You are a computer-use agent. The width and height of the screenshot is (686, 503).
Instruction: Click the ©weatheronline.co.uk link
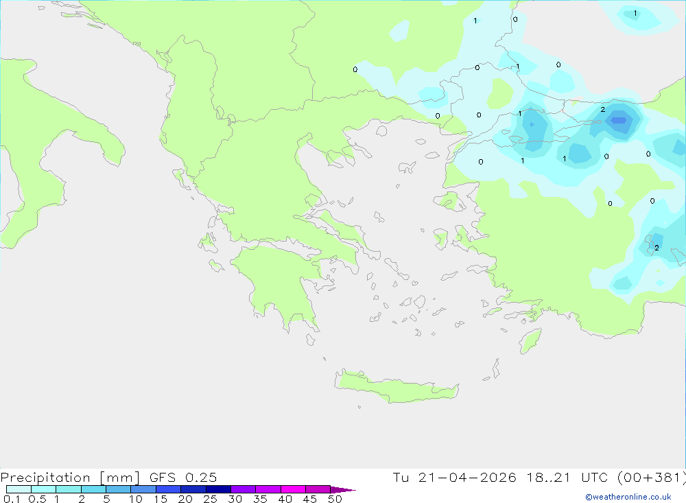point(628,497)
